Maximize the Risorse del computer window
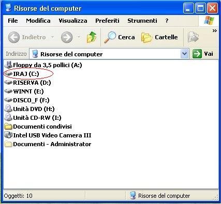Image resolution: width=221 pixels, height=204 pixels. pos(200,8)
